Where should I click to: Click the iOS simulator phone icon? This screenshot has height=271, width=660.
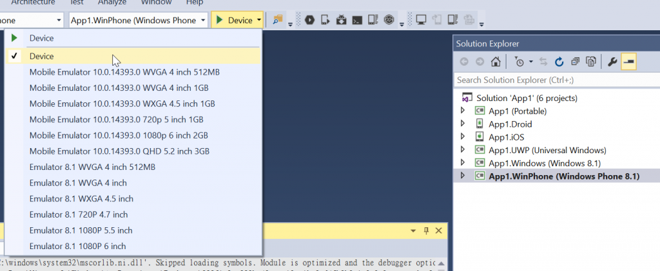point(436,20)
